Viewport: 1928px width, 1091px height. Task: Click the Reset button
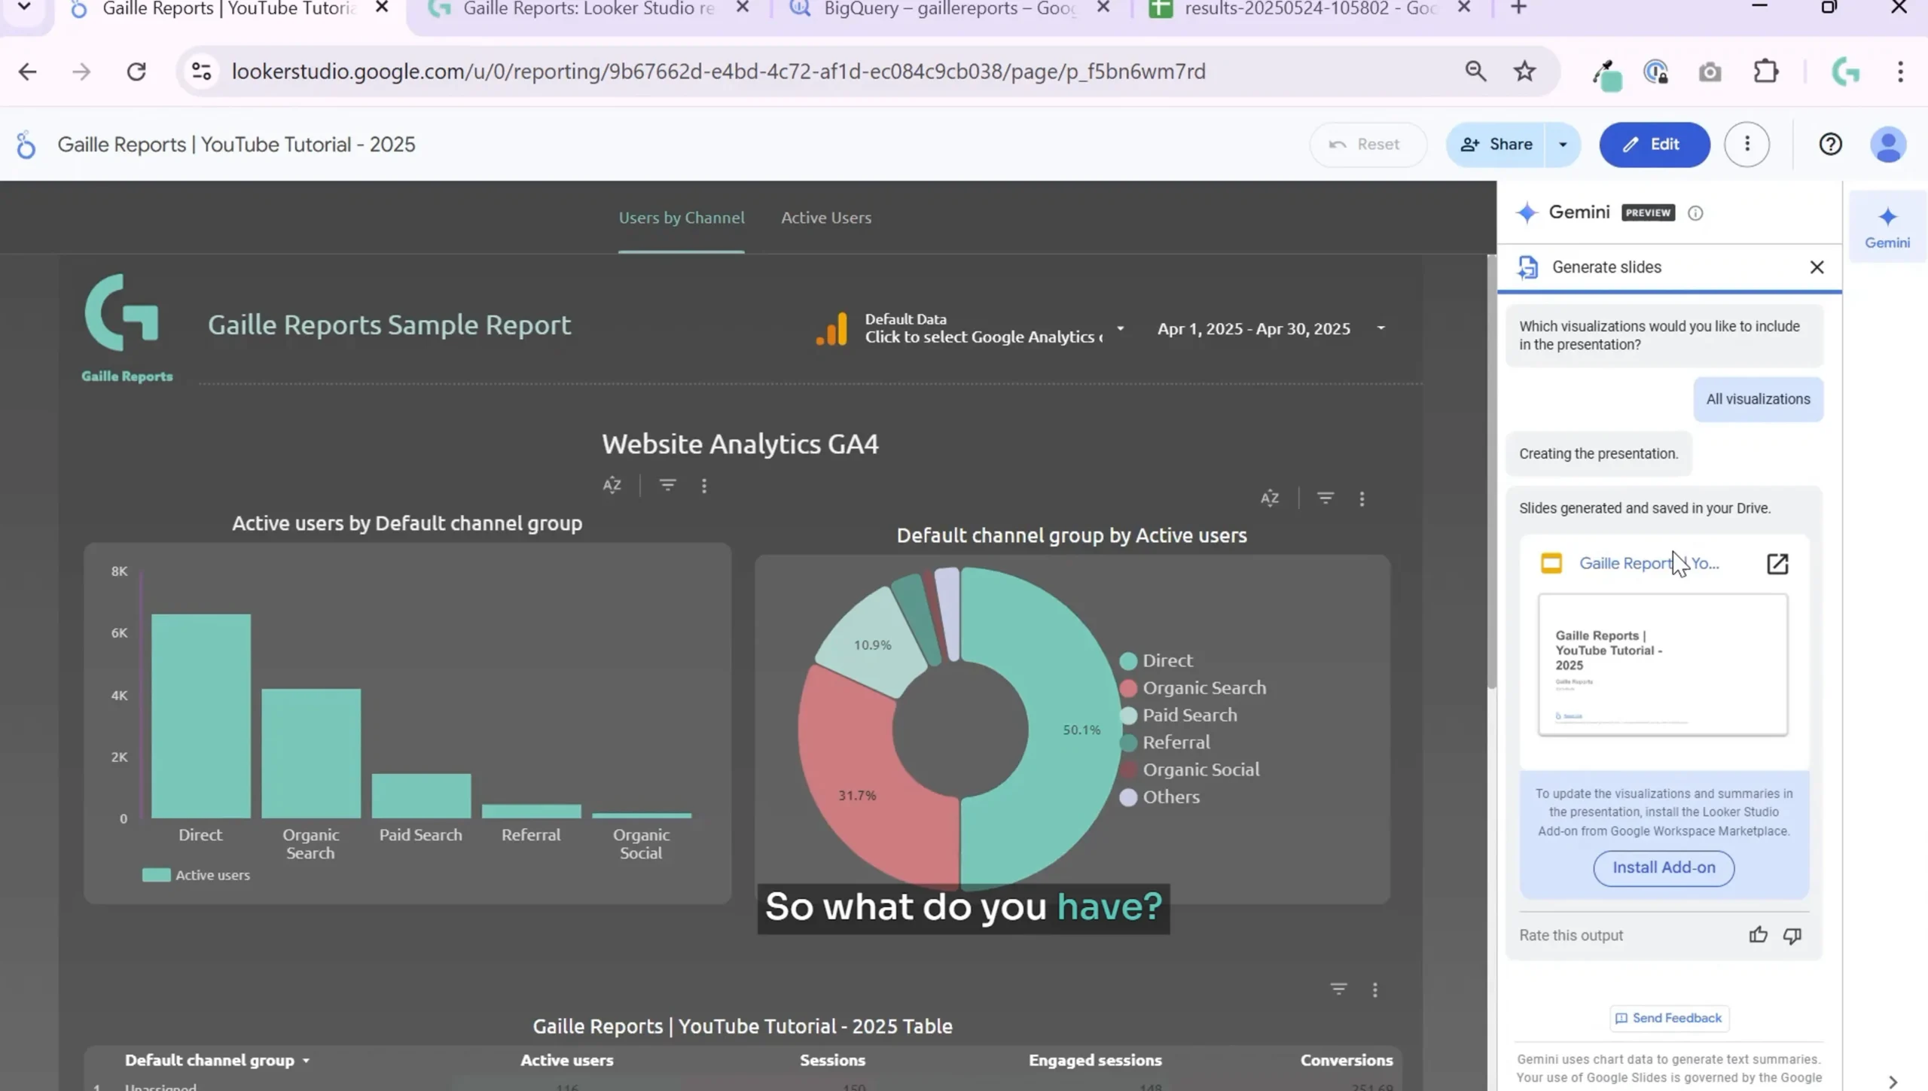coord(1368,145)
